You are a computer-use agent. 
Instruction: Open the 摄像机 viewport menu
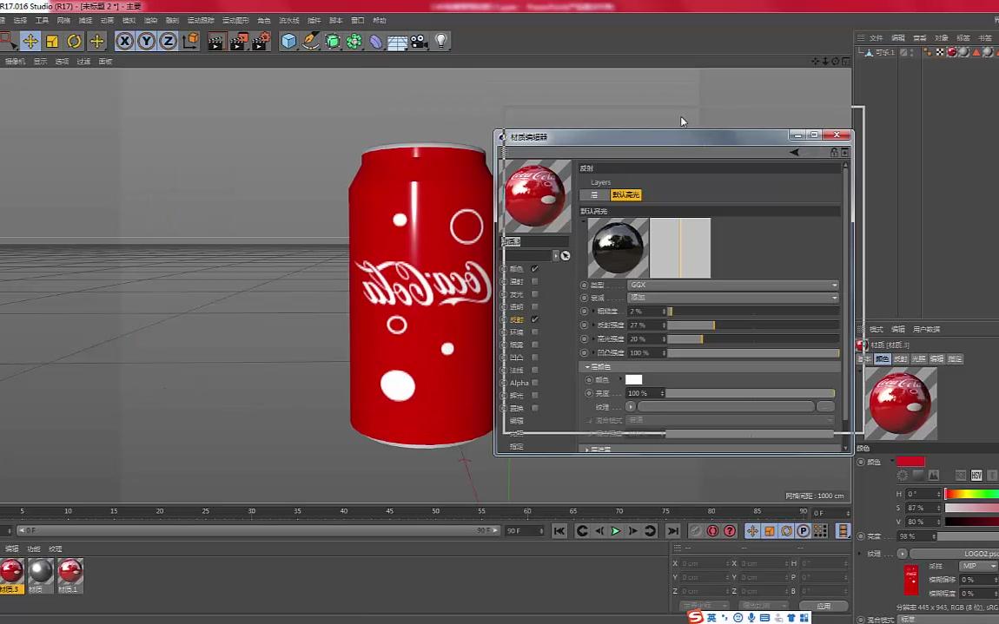click(15, 62)
